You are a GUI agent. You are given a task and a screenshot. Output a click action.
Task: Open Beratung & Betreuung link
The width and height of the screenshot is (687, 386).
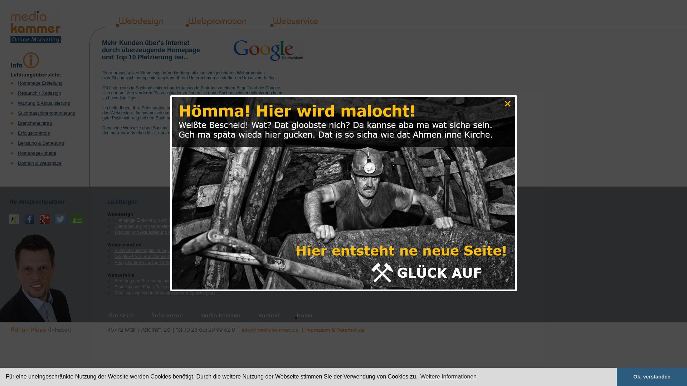[x=41, y=143]
